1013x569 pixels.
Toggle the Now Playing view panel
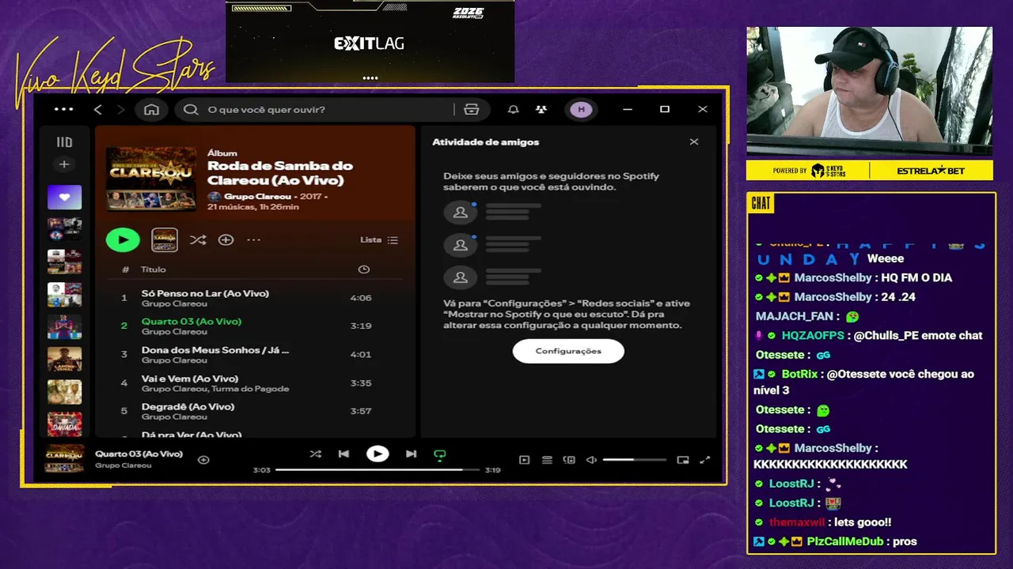click(524, 460)
